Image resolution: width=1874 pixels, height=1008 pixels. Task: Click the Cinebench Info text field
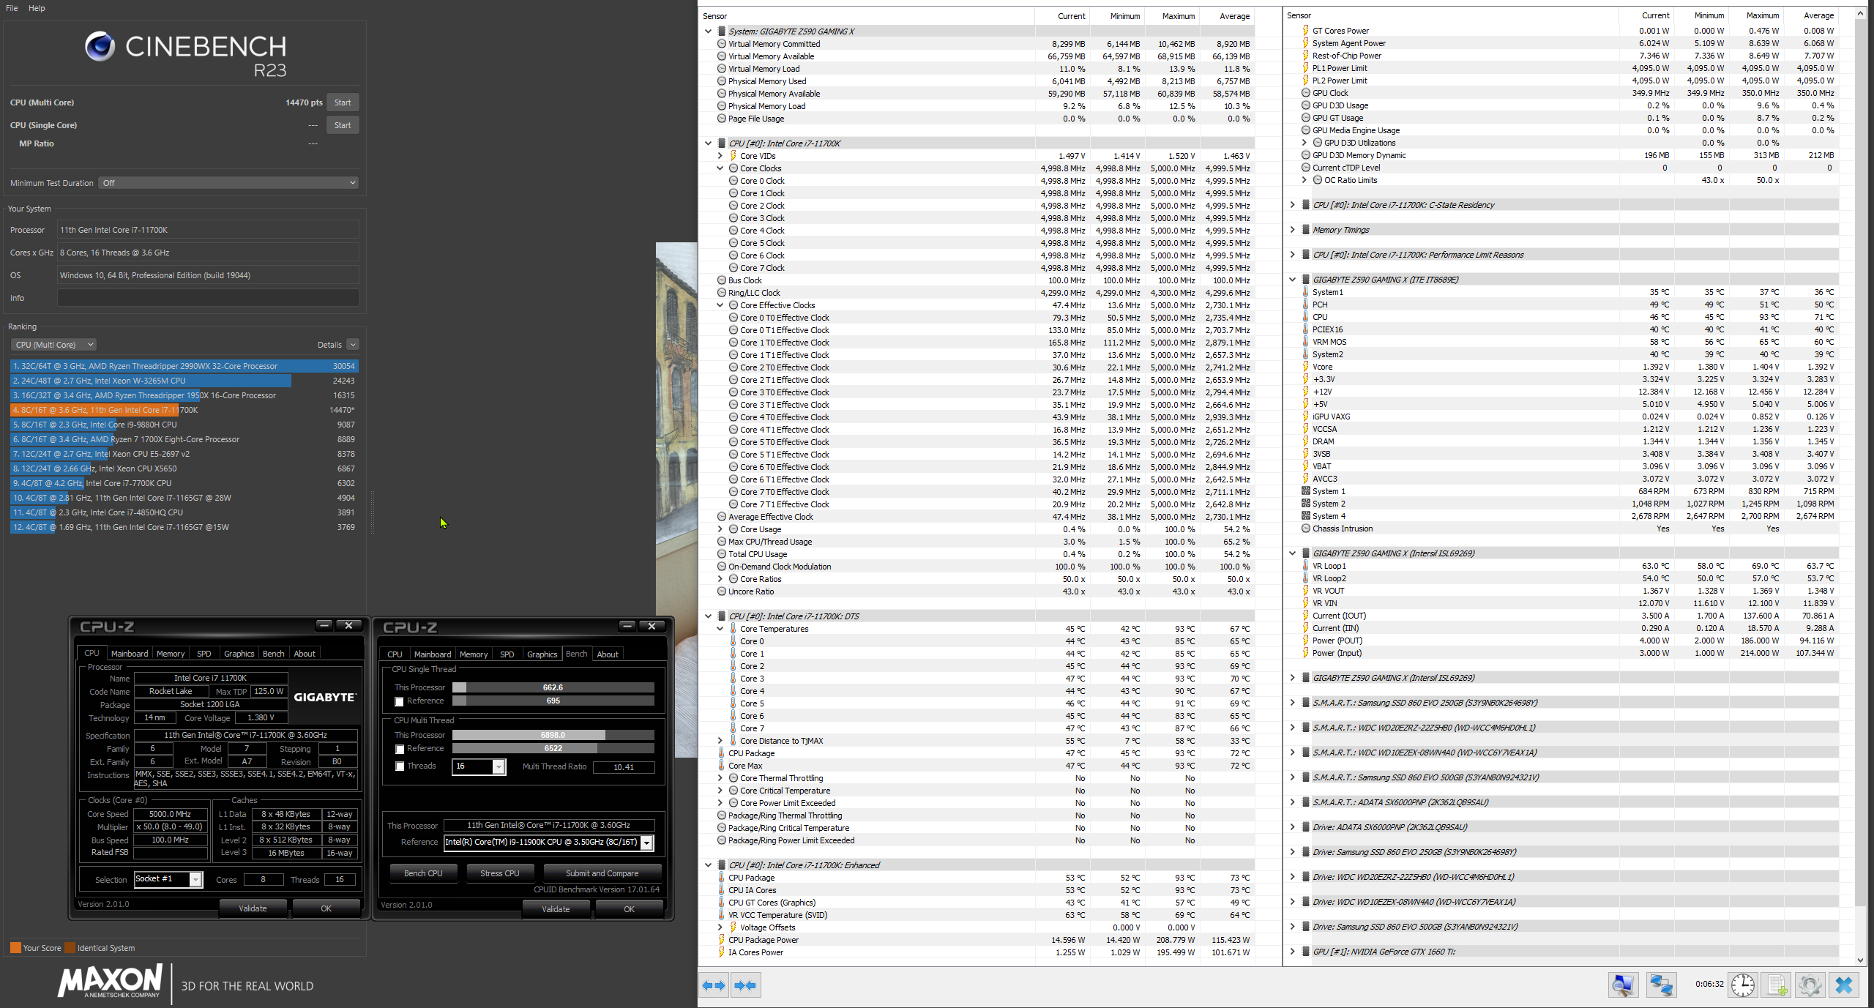click(x=208, y=298)
